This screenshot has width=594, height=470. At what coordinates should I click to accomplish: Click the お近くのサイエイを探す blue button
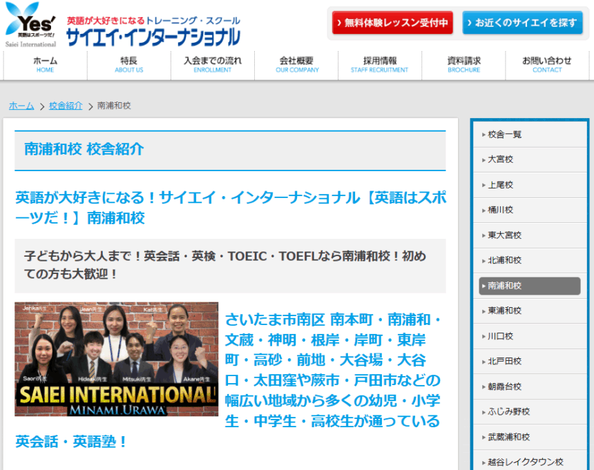(523, 23)
